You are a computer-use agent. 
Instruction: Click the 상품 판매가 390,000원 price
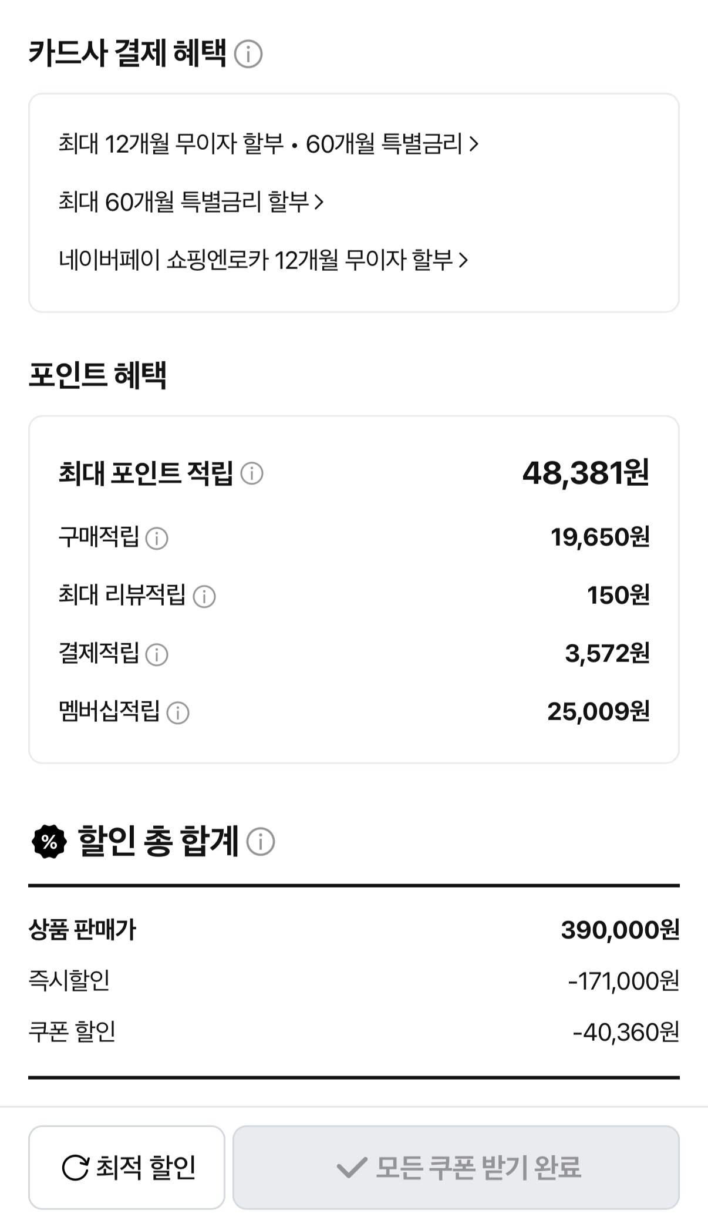coord(620,930)
